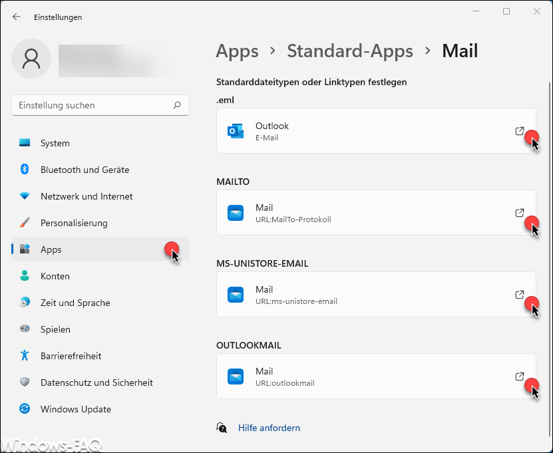Open Windows Update in sidebar
Screen dimensions: 553x453
click(75, 409)
